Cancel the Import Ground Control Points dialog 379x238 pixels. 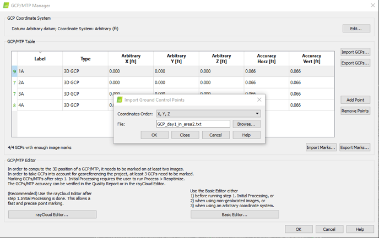click(x=215, y=135)
